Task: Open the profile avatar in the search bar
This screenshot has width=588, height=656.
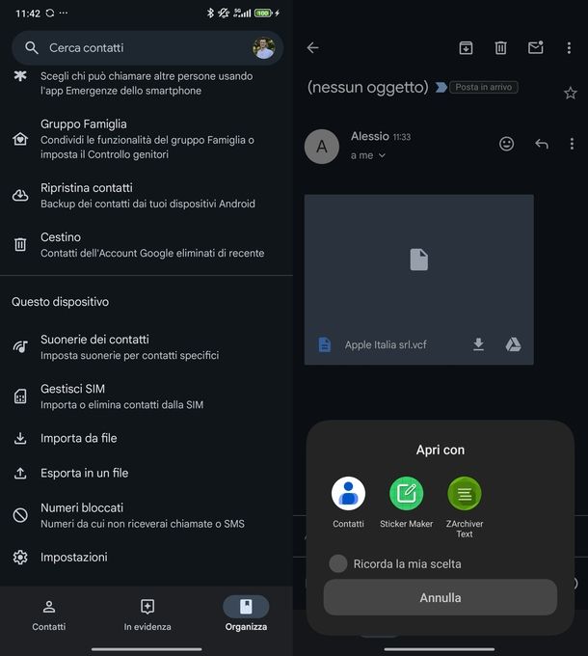Action: [264, 47]
